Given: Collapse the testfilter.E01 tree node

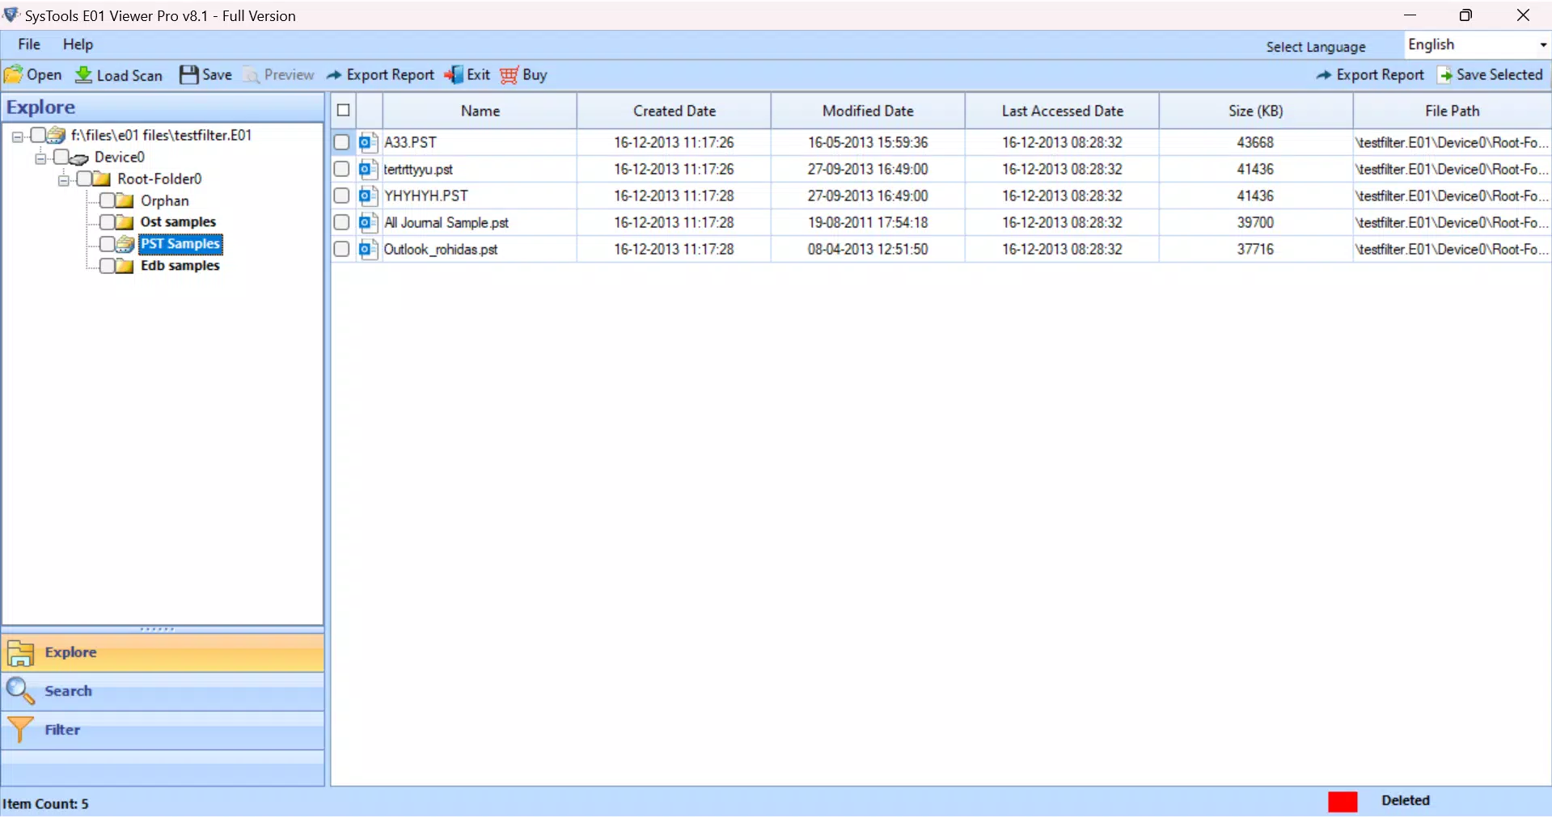Looking at the screenshot, I should (17, 137).
